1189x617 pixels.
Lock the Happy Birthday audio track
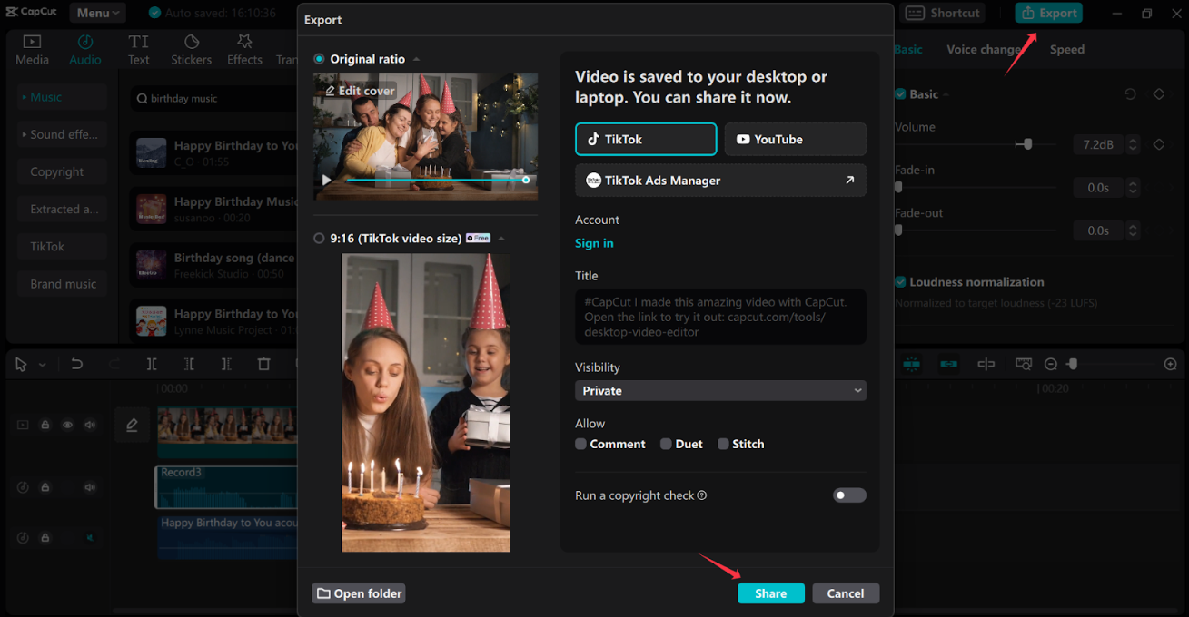click(x=45, y=538)
